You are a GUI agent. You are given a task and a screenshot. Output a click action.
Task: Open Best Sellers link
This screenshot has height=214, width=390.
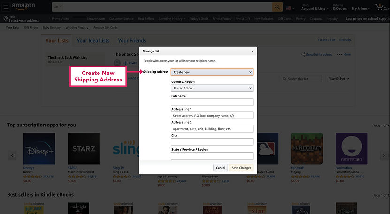pyautogui.click(x=146, y=19)
